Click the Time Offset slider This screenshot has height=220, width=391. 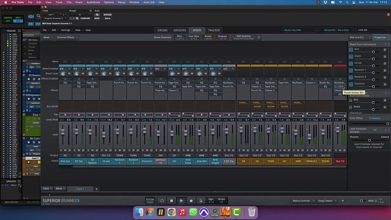(369, 124)
